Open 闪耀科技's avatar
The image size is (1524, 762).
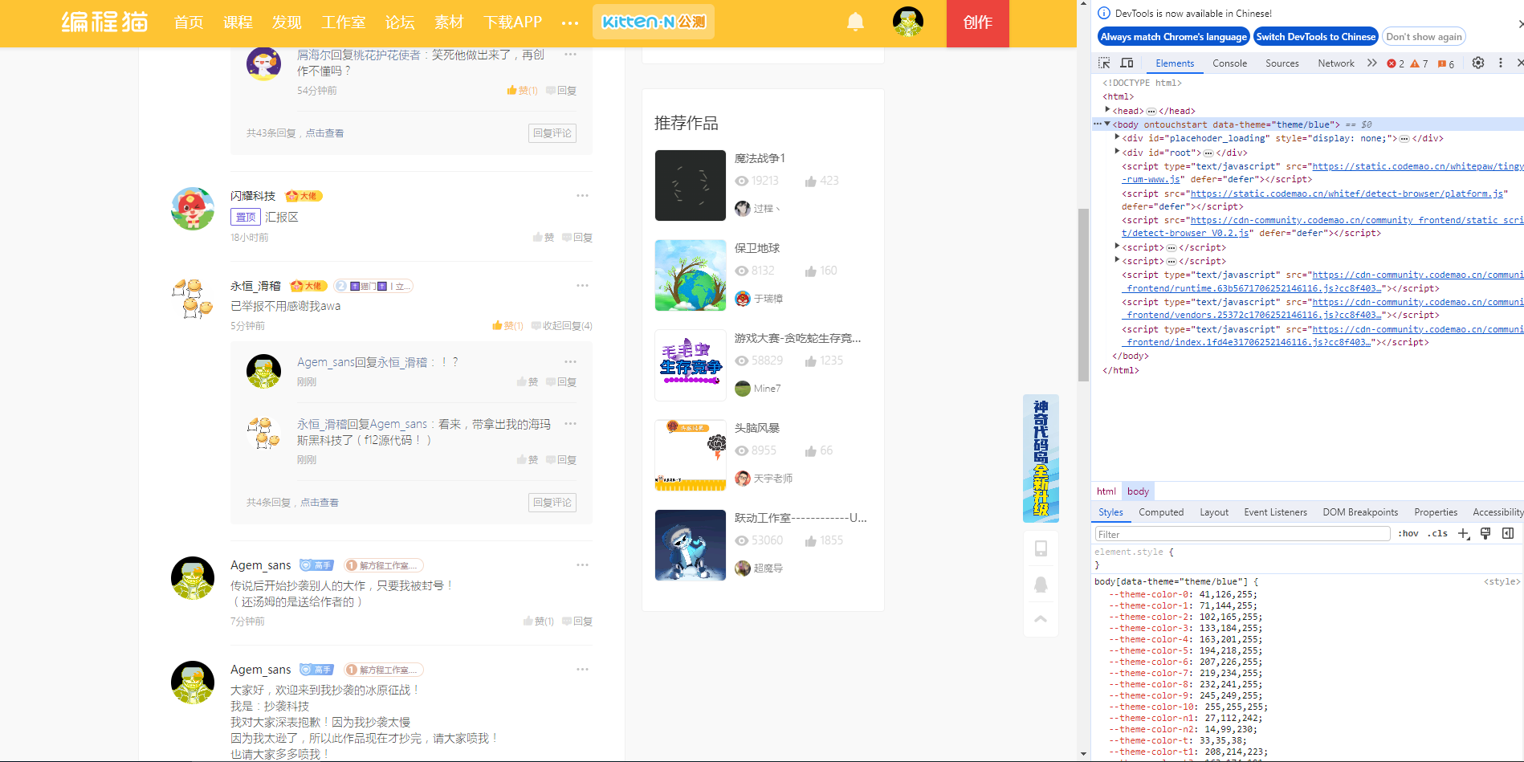(x=193, y=209)
